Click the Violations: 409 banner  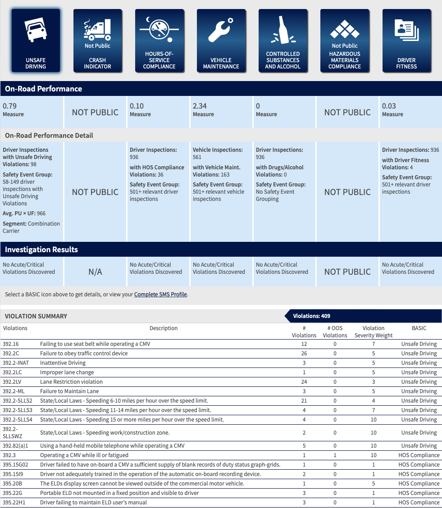click(x=311, y=316)
